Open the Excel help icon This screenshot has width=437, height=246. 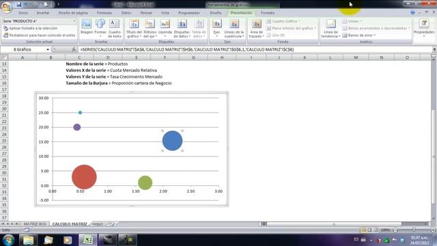412,13
